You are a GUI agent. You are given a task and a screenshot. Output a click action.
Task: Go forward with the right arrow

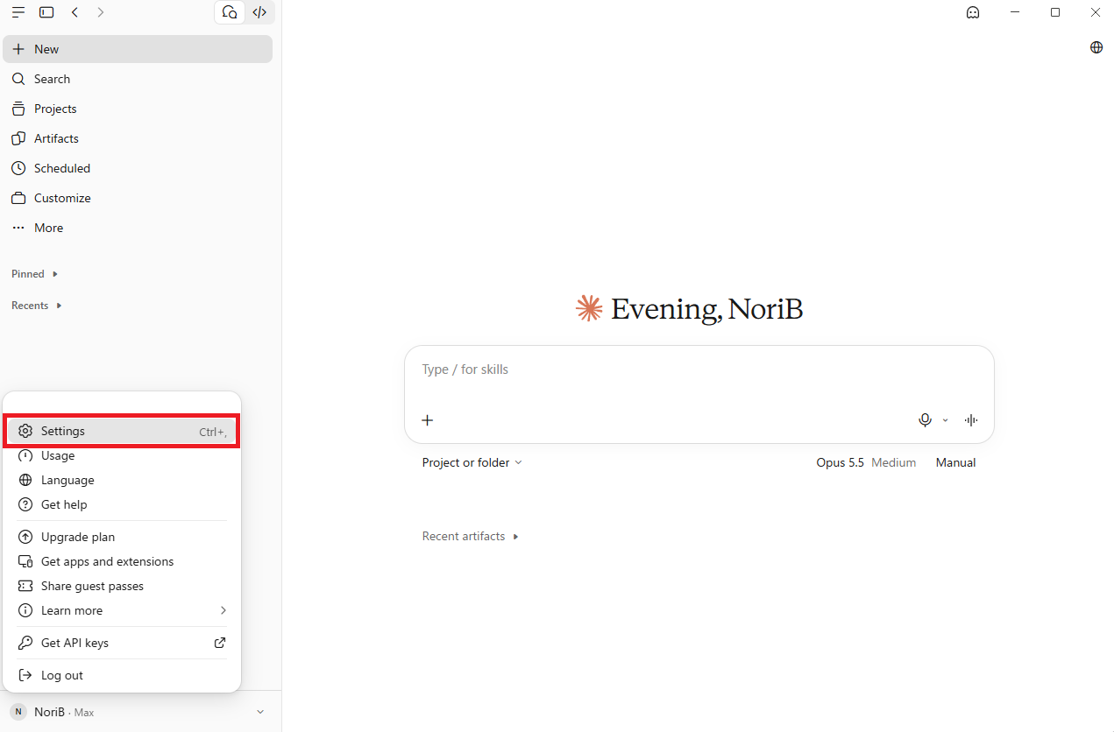(x=101, y=12)
